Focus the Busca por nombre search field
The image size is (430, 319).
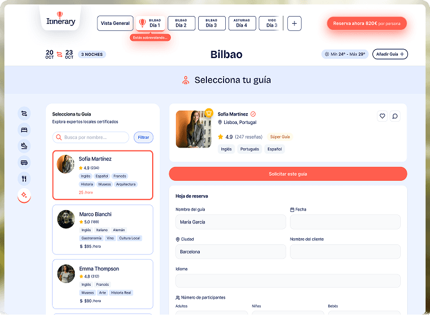point(91,137)
